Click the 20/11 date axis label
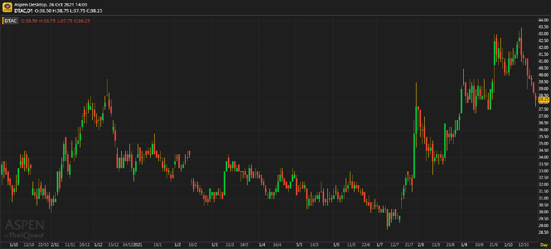This screenshot has width=551, height=249. click(x=84, y=245)
